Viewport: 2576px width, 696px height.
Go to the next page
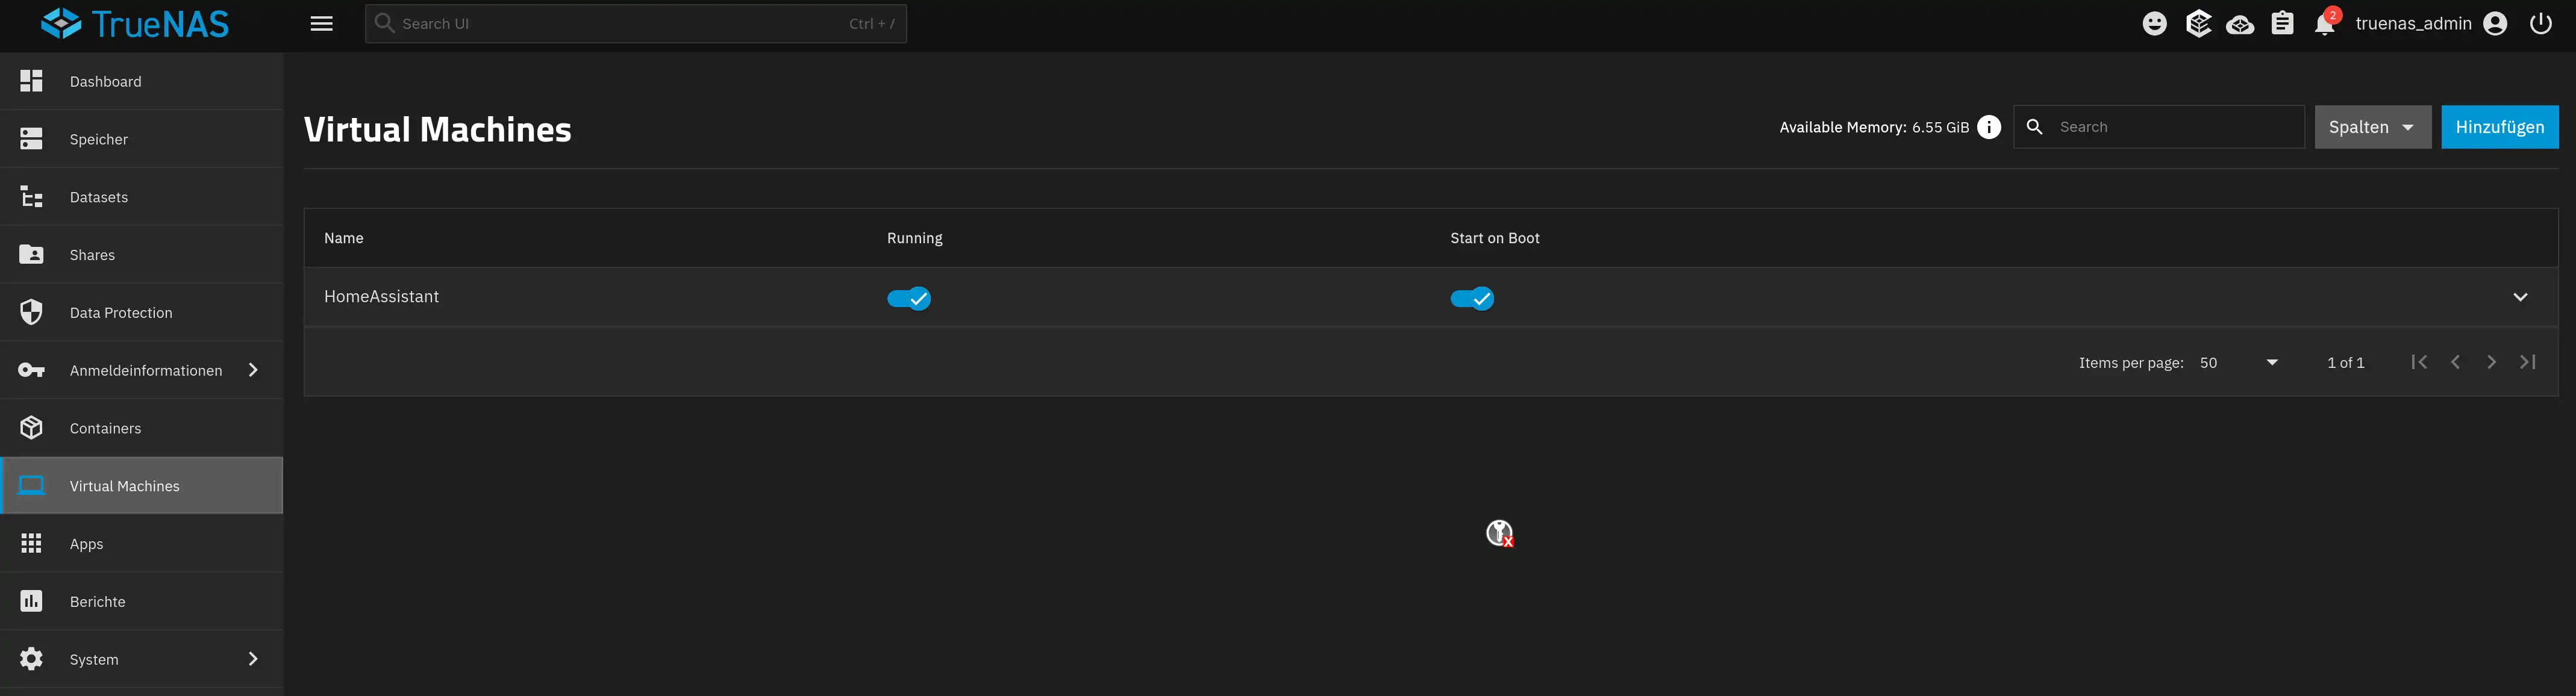2491,362
